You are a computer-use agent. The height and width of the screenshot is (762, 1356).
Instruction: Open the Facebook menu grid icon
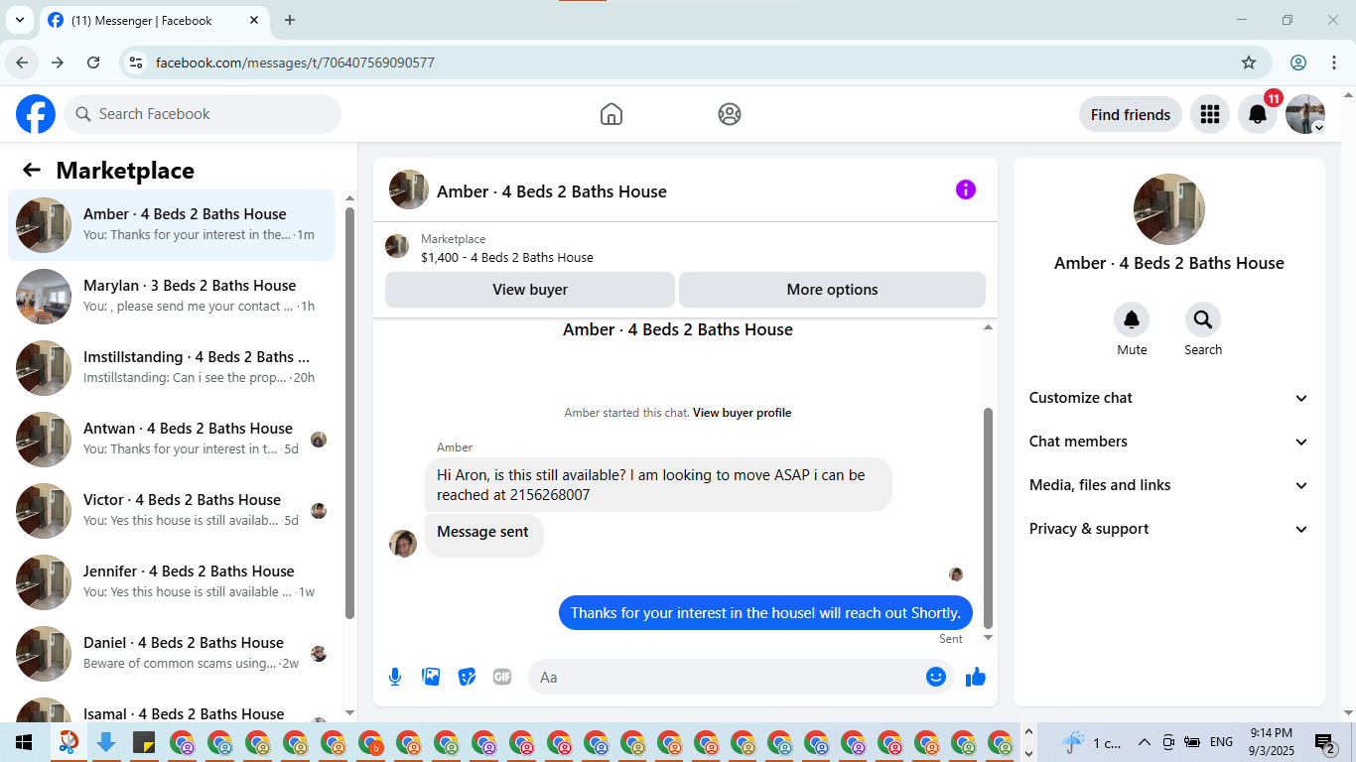1210,114
